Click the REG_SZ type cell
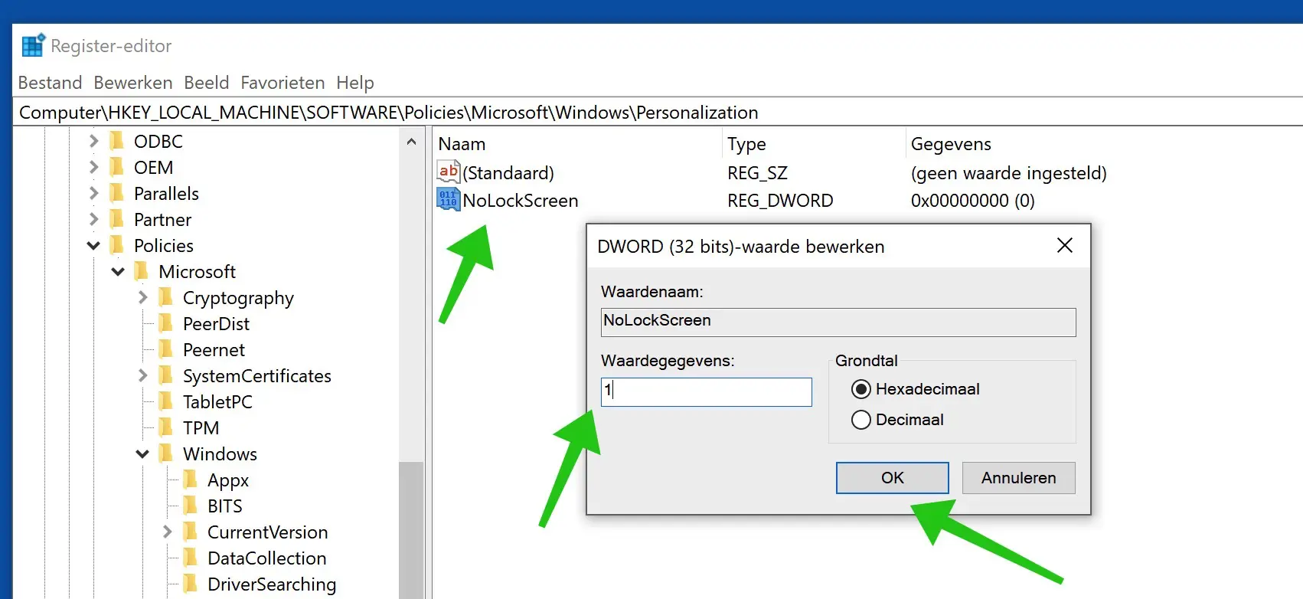The image size is (1303, 599). [x=757, y=173]
